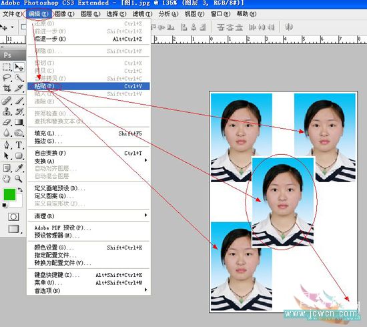Select the Gradient tool

[x=19, y=122]
